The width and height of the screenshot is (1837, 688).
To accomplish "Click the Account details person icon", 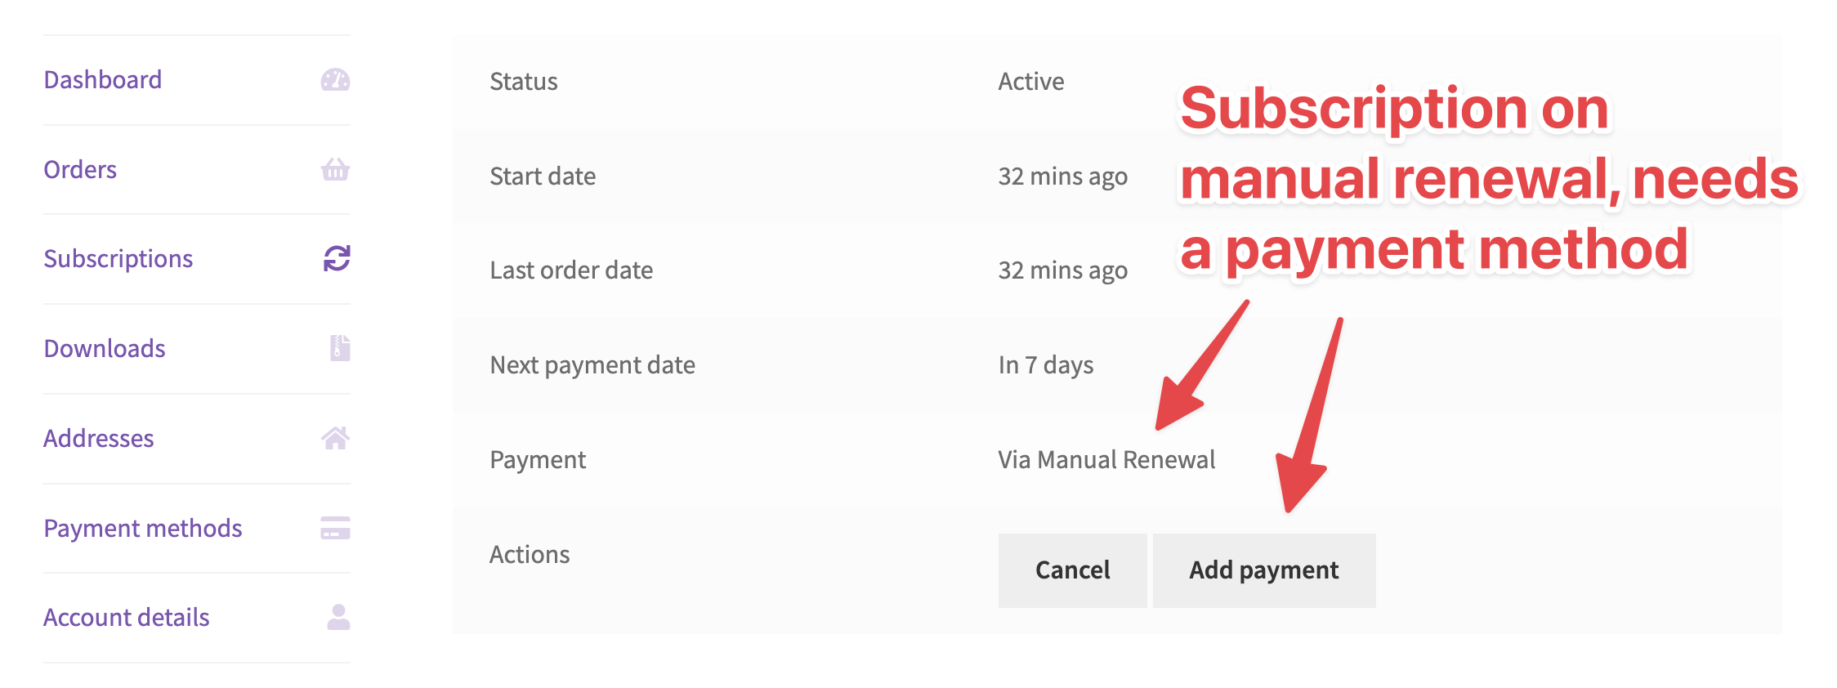I will (338, 617).
